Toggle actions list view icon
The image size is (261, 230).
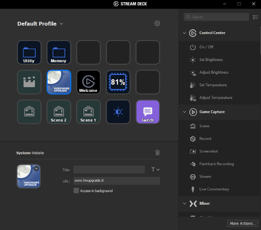pos(255,17)
